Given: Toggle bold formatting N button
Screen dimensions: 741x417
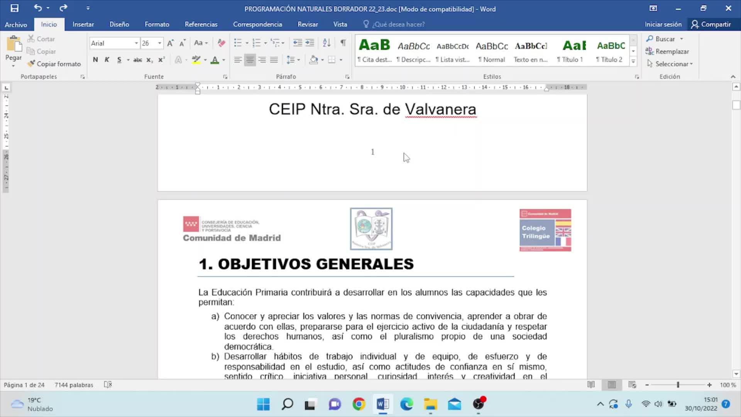Looking at the screenshot, I should [x=95, y=60].
